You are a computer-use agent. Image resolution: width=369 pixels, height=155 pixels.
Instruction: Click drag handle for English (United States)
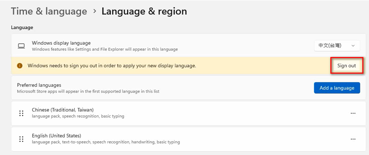[21, 139]
